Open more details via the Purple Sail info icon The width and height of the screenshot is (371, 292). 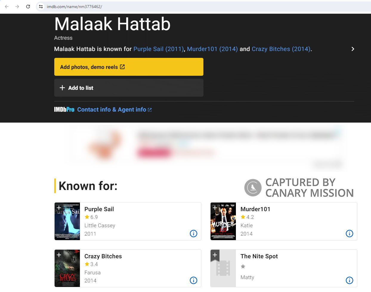click(x=193, y=234)
